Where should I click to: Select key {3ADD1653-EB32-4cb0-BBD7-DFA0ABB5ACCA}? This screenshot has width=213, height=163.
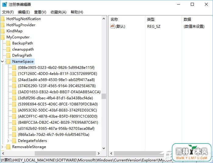pos(59,92)
